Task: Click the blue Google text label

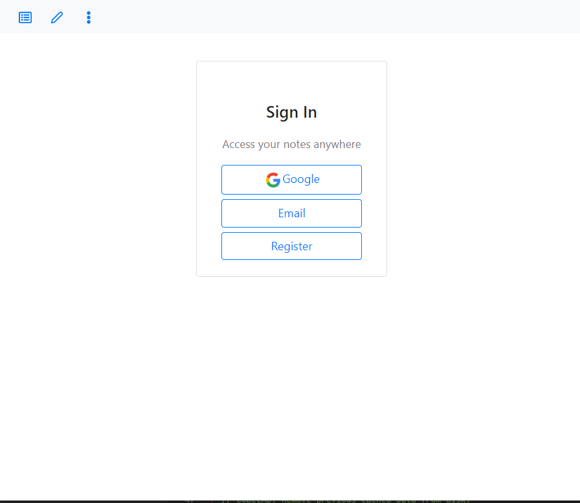Action: [x=301, y=179]
